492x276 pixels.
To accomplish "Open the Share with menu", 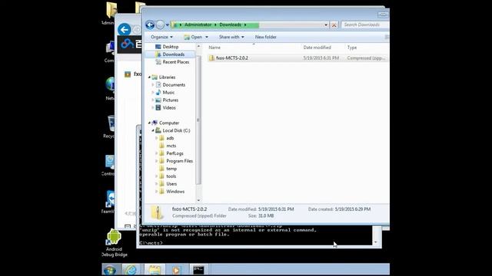I will [231, 37].
